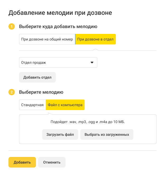Select "При дозвоне на общий номер" option
This screenshot has width=165, height=176.
[x=47, y=39]
